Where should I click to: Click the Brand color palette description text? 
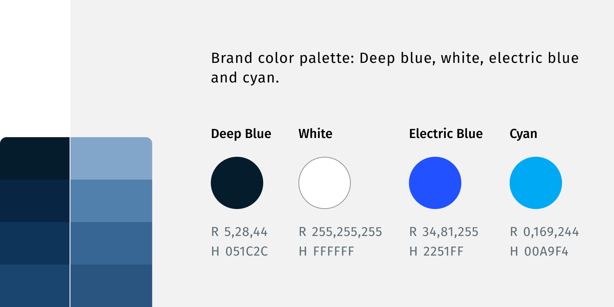[395, 68]
